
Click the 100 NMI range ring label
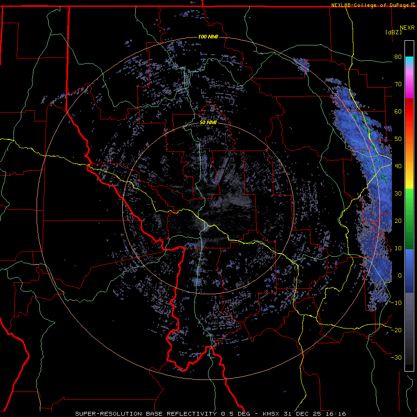[208, 37]
